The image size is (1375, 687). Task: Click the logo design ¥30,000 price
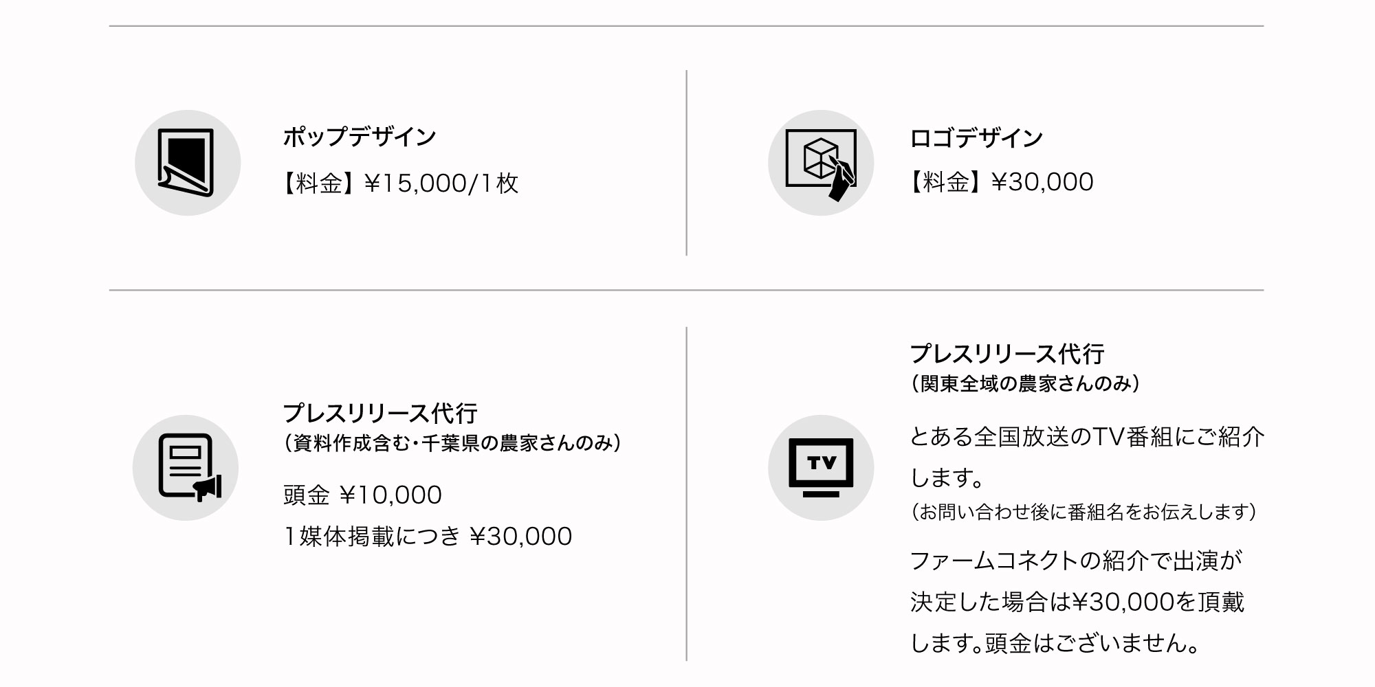[1042, 182]
